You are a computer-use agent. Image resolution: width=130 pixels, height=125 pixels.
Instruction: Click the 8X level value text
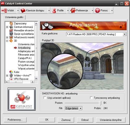[105, 103]
